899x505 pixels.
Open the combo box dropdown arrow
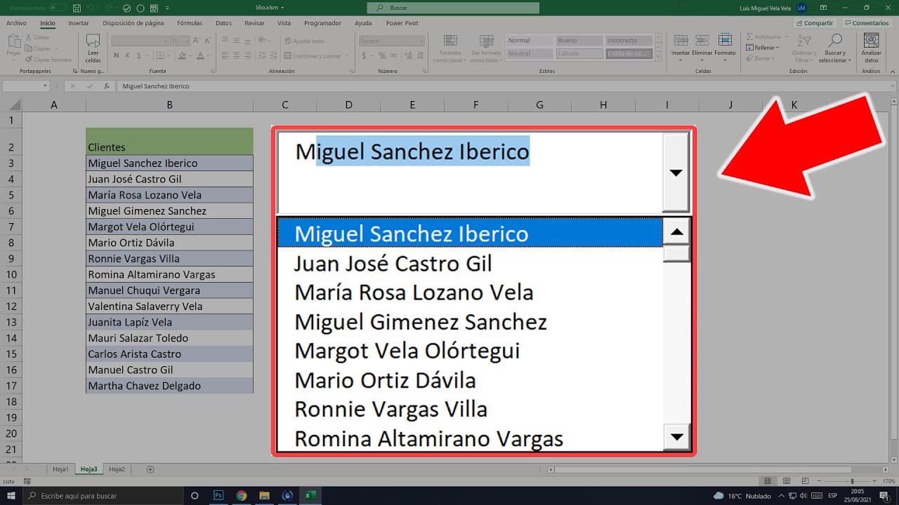click(676, 173)
